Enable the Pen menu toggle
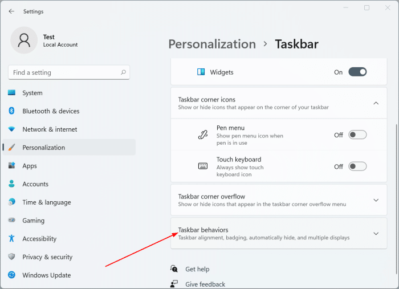399x289 pixels. [357, 135]
